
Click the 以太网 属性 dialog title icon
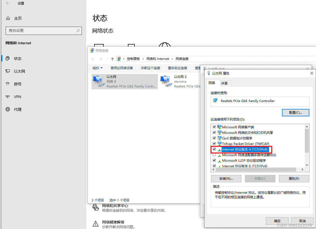[209, 73]
